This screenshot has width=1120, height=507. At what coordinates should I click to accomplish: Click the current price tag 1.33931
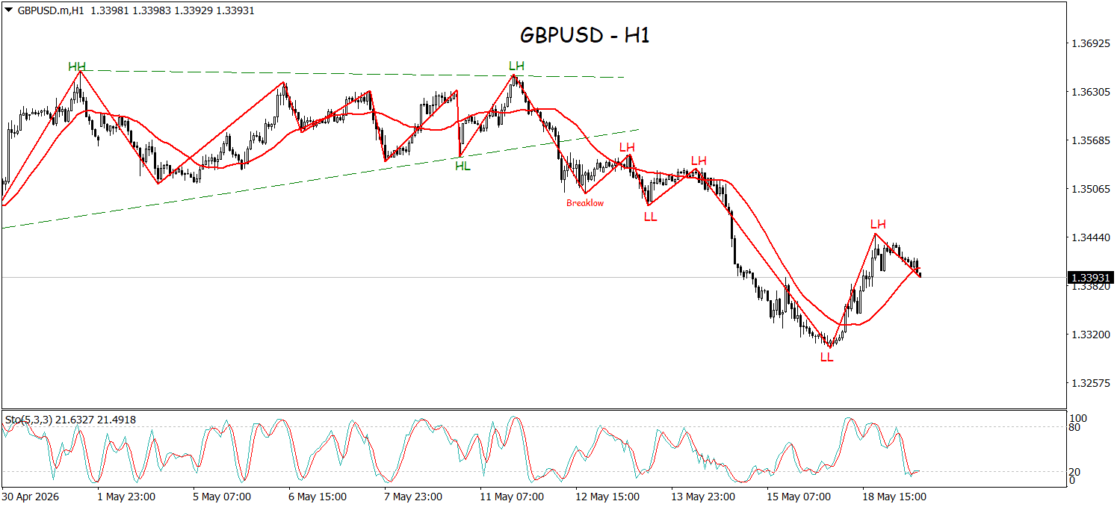(x=1091, y=278)
